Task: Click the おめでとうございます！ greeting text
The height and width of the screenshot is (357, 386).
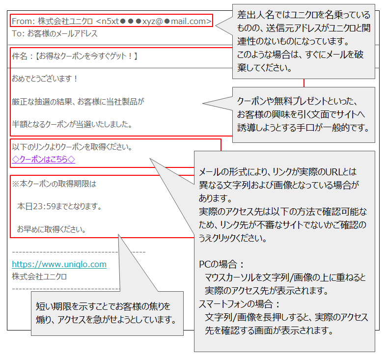Action: pyautogui.click(x=45, y=79)
